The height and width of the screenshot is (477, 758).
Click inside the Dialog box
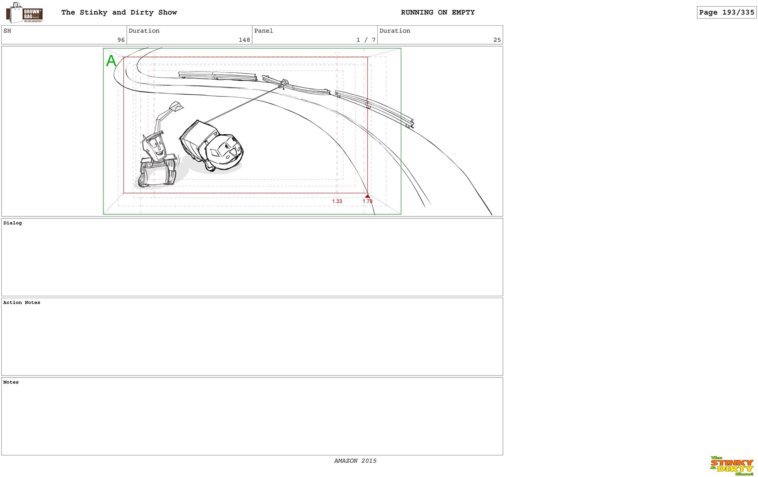[x=252, y=257]
